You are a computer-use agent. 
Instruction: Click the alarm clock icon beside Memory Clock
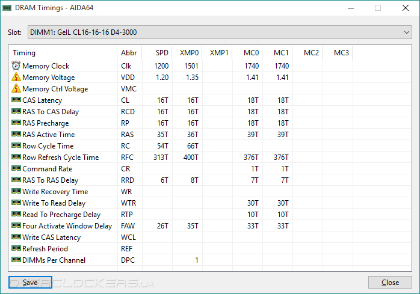click(16, 66)
